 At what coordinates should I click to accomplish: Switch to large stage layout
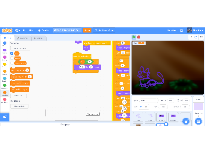(x=196, y=37)
